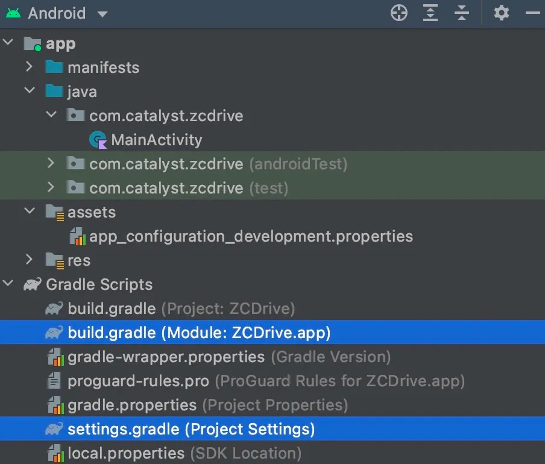Click build.gradle (Project: ZCDrive) elephant icon

(54, 309)
